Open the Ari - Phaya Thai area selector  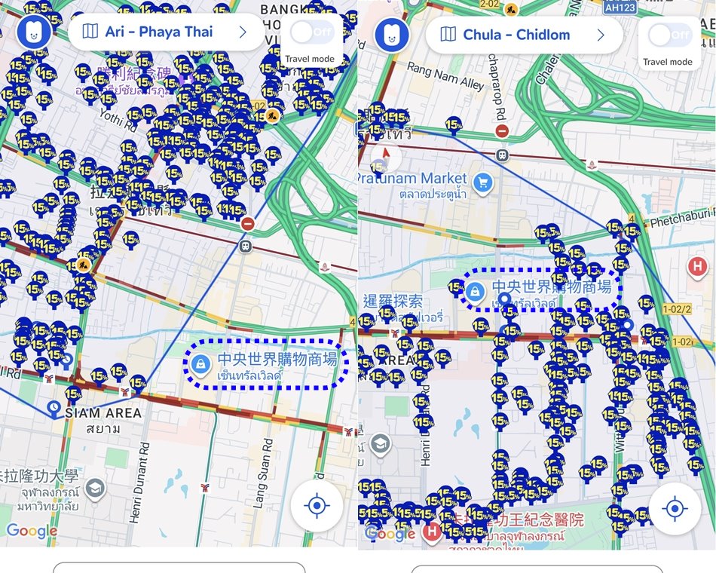[165, 32]
